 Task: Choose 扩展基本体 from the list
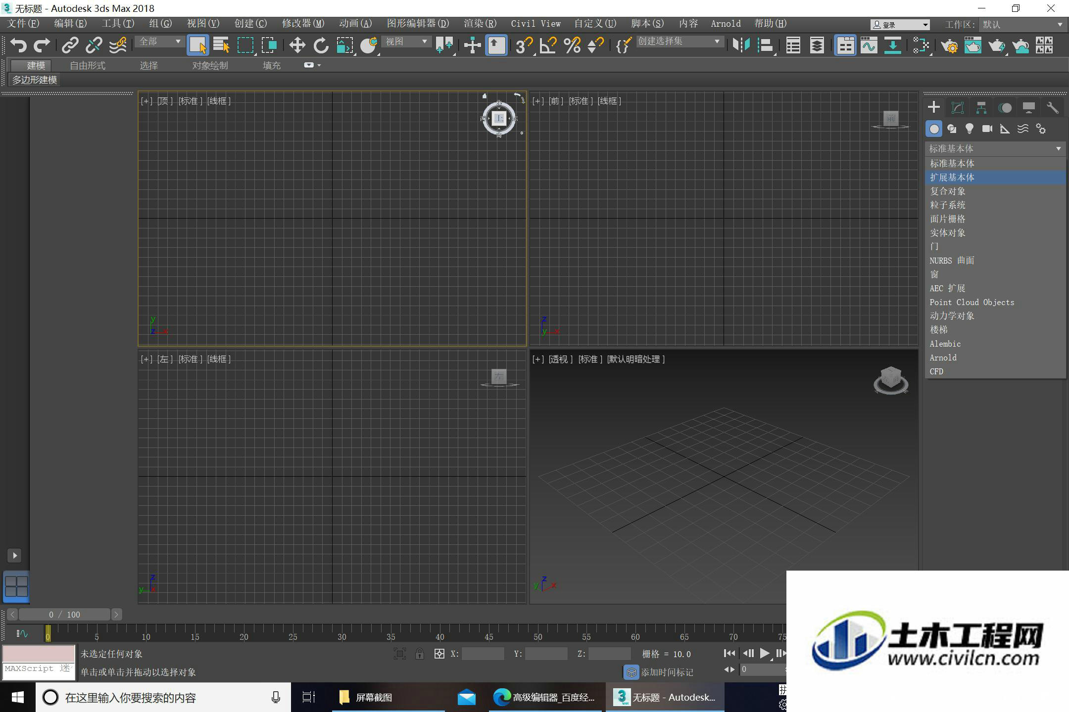(995, 177)
